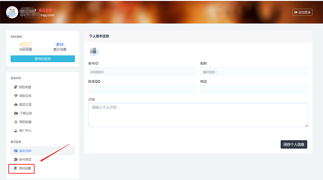Click the 累计消费 badge showing 22
The height and width of the screenshot is (180, 323).
point(60,44)
